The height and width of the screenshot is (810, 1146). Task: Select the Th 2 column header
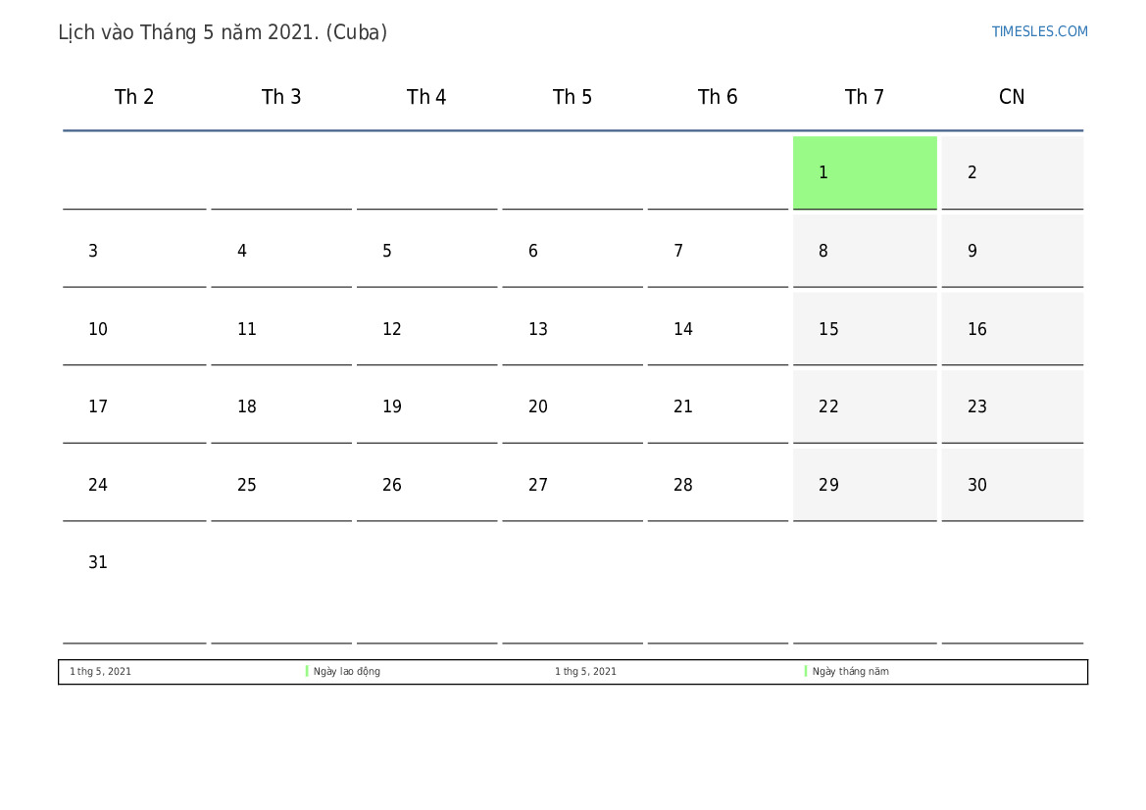(x=134, y=96)
